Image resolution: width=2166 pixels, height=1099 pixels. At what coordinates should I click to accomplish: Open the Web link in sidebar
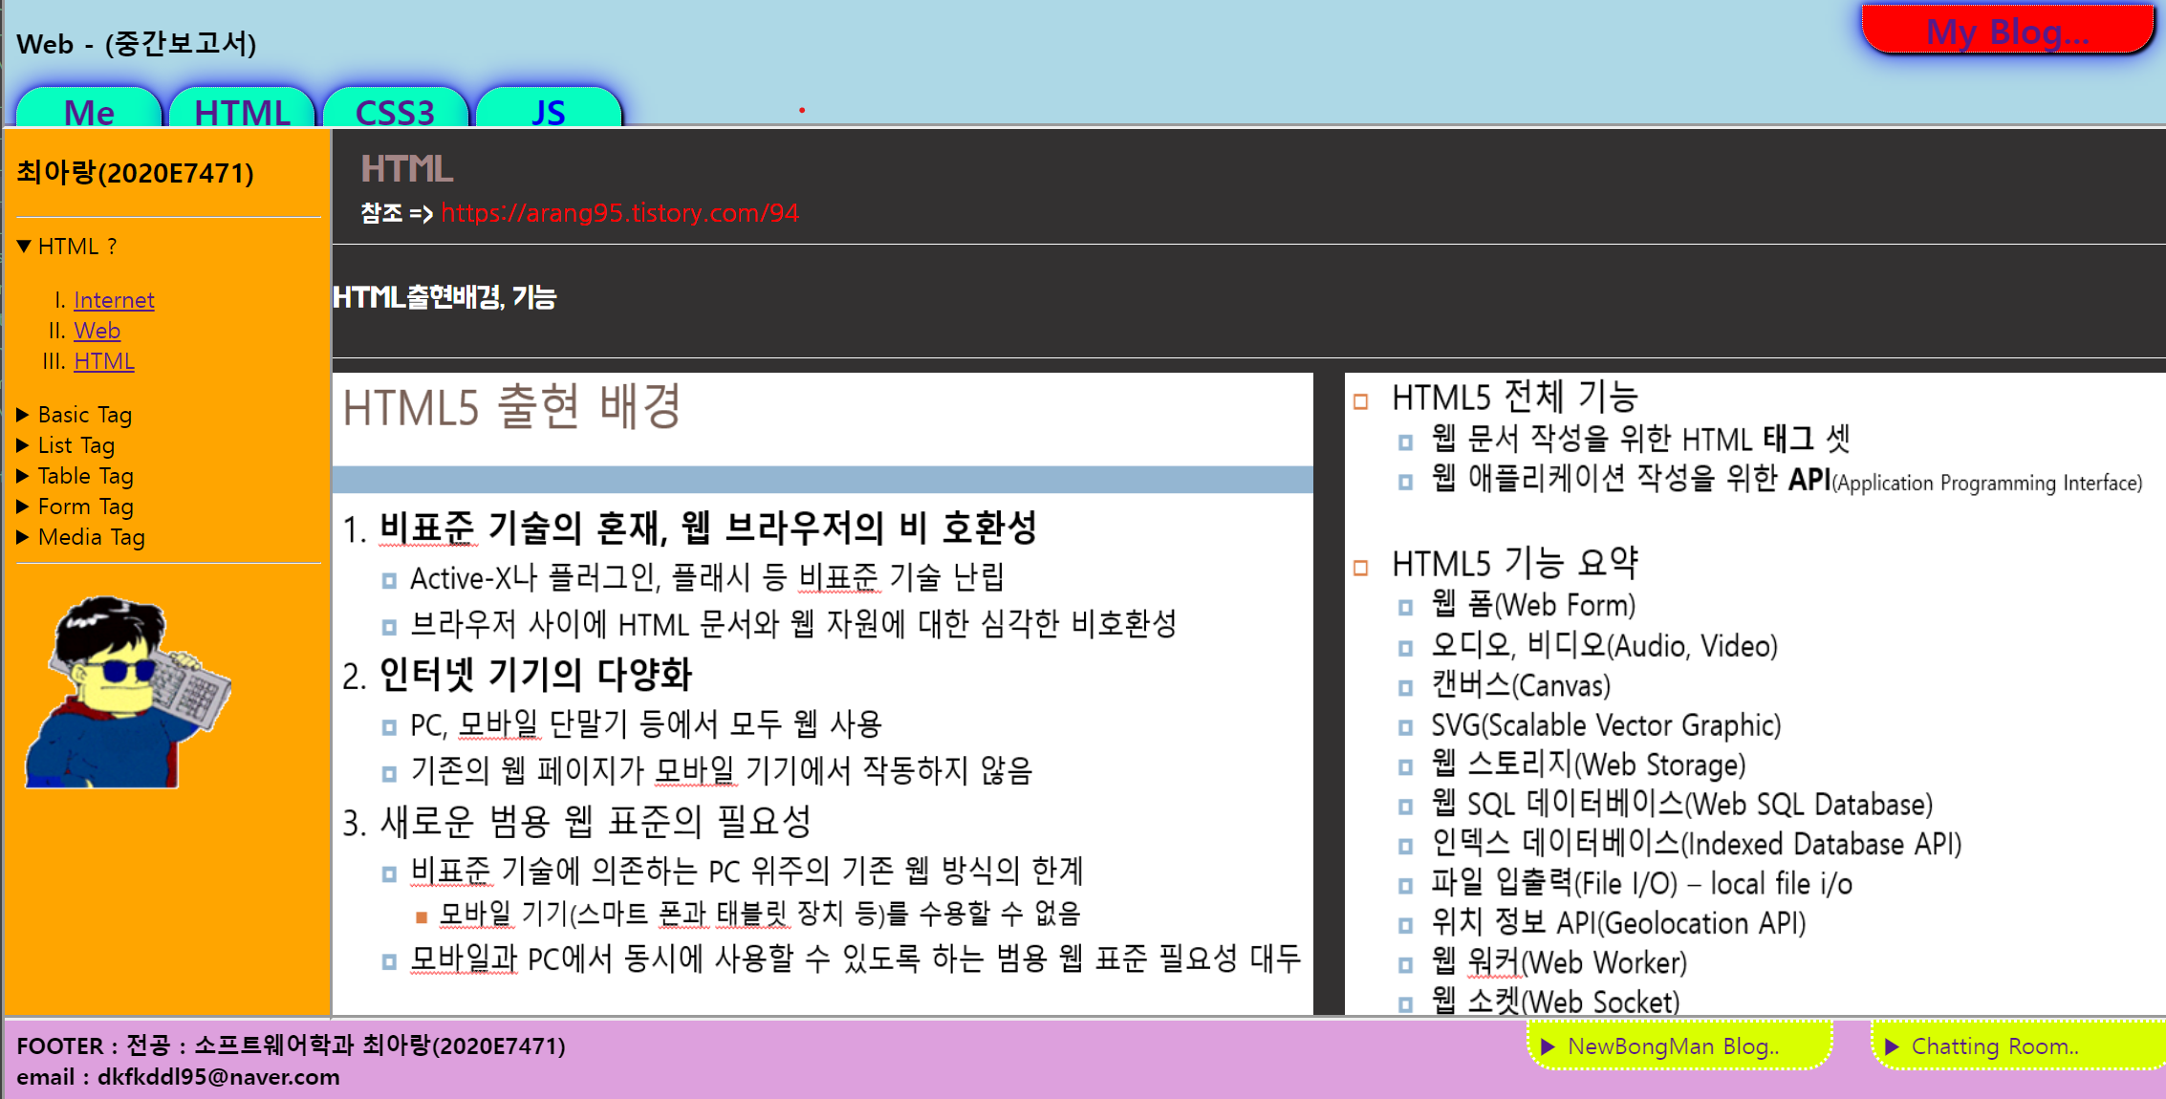coord(97,331)
